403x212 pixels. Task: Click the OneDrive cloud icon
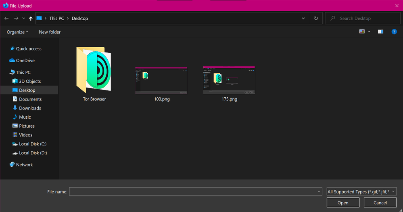12,60
